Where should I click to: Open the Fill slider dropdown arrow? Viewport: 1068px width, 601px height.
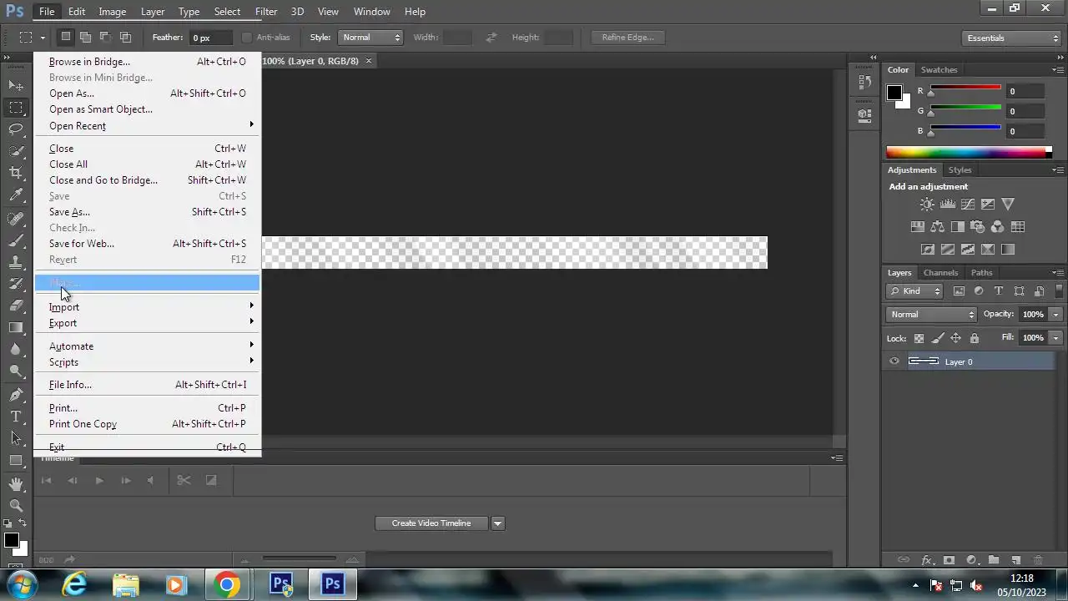click(1055, 338)
